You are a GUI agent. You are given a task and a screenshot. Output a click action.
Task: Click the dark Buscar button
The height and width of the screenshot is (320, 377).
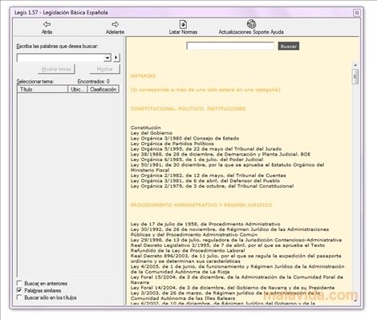pos(289,47)
